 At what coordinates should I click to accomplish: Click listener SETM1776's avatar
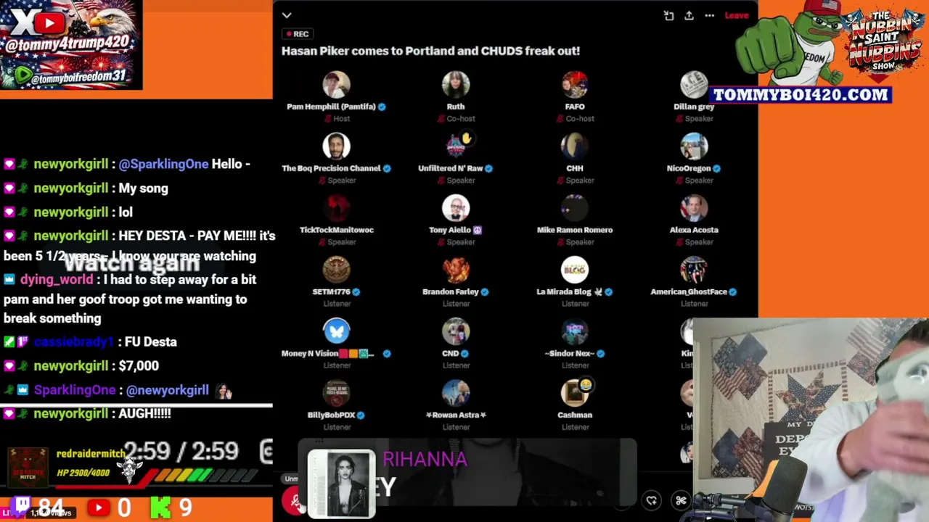pyautogui.click(x=336, y=270)
